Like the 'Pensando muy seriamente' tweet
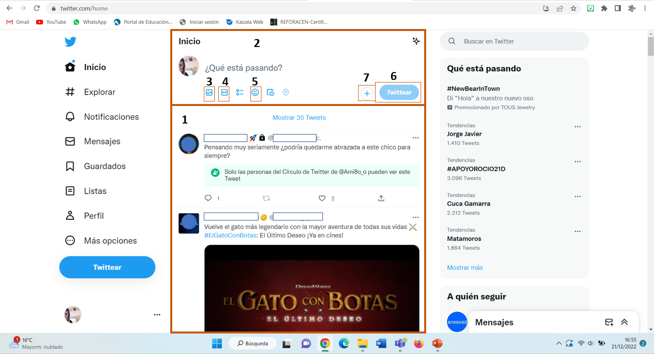 [322, 198]
